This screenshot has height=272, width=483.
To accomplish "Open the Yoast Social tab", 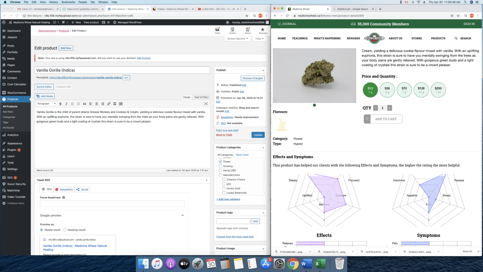I will tap(82, 189).
